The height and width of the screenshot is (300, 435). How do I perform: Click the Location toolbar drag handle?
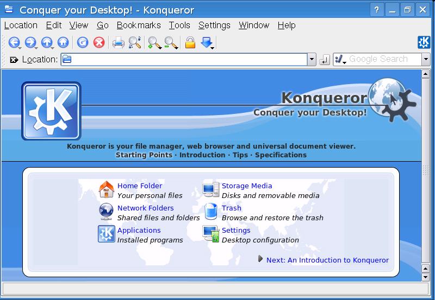4,59
